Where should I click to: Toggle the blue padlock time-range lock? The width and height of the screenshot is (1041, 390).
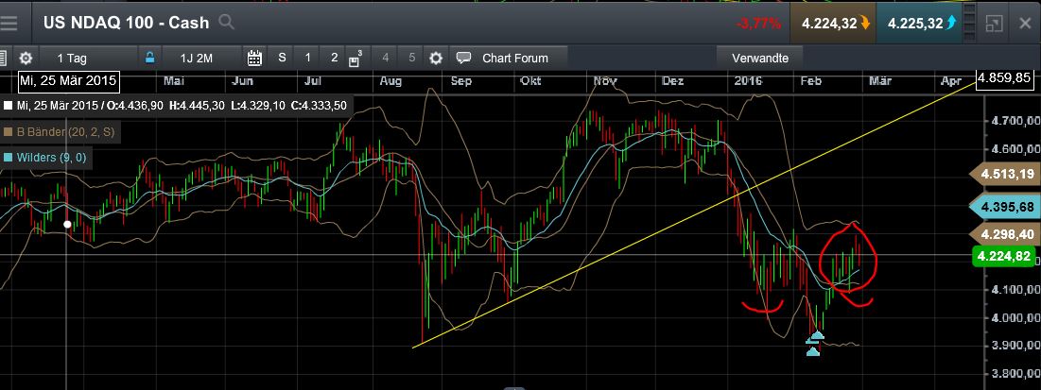pyautogui.click(x=150, y=58)
